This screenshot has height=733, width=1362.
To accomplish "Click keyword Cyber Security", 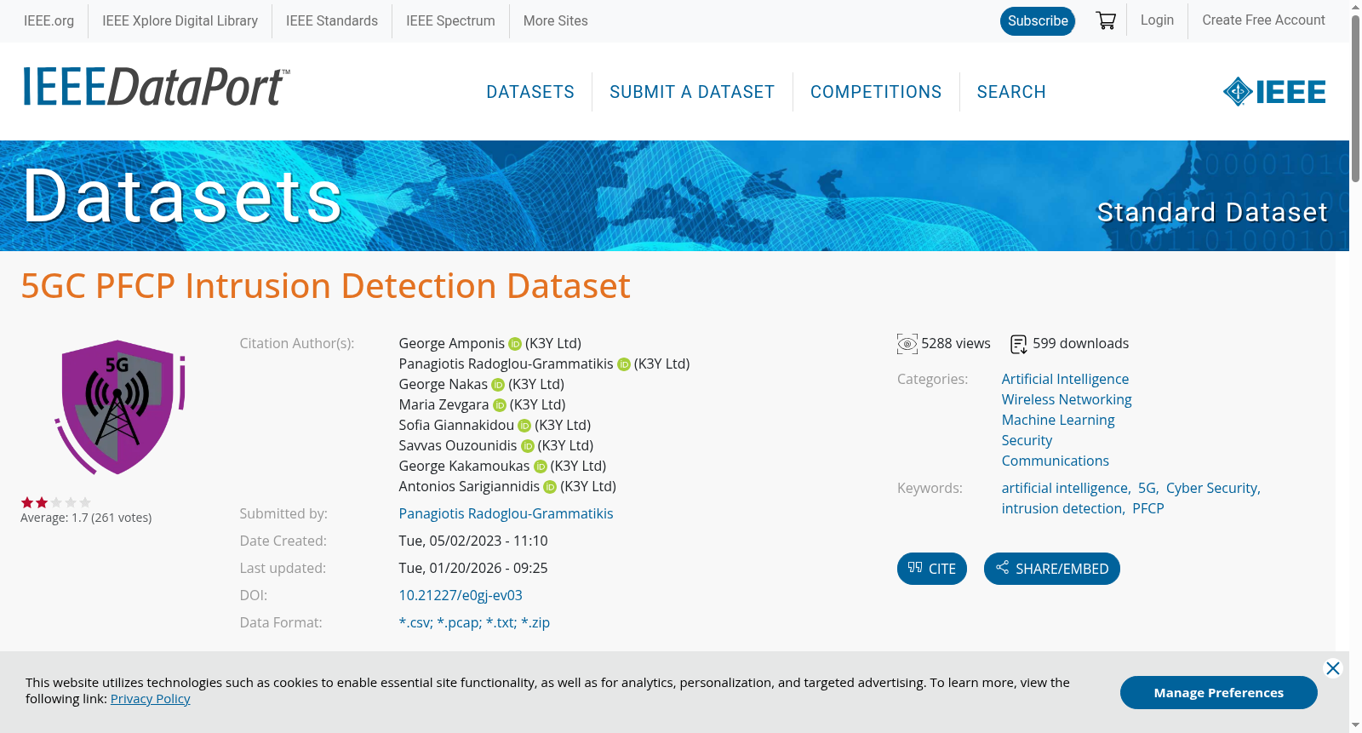I will pos(1212,489).
